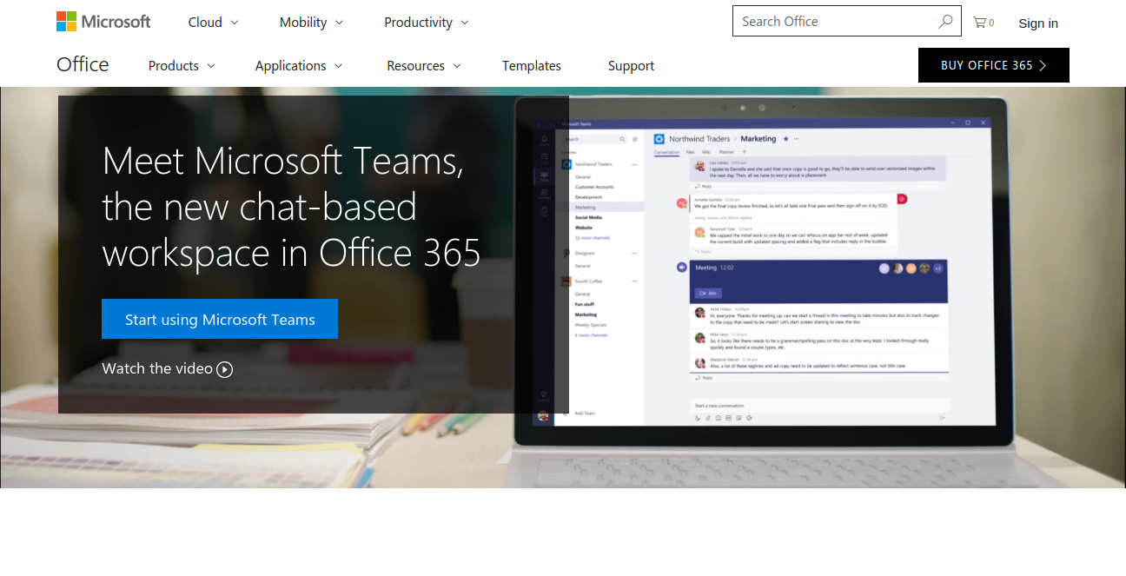Click the Sign in link
1126x576 pixels.
[1038, 23]
